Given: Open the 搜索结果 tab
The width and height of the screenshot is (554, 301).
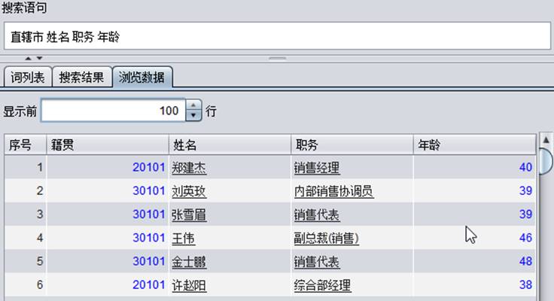Looking at the screenshot, I should tap(81, 77).
